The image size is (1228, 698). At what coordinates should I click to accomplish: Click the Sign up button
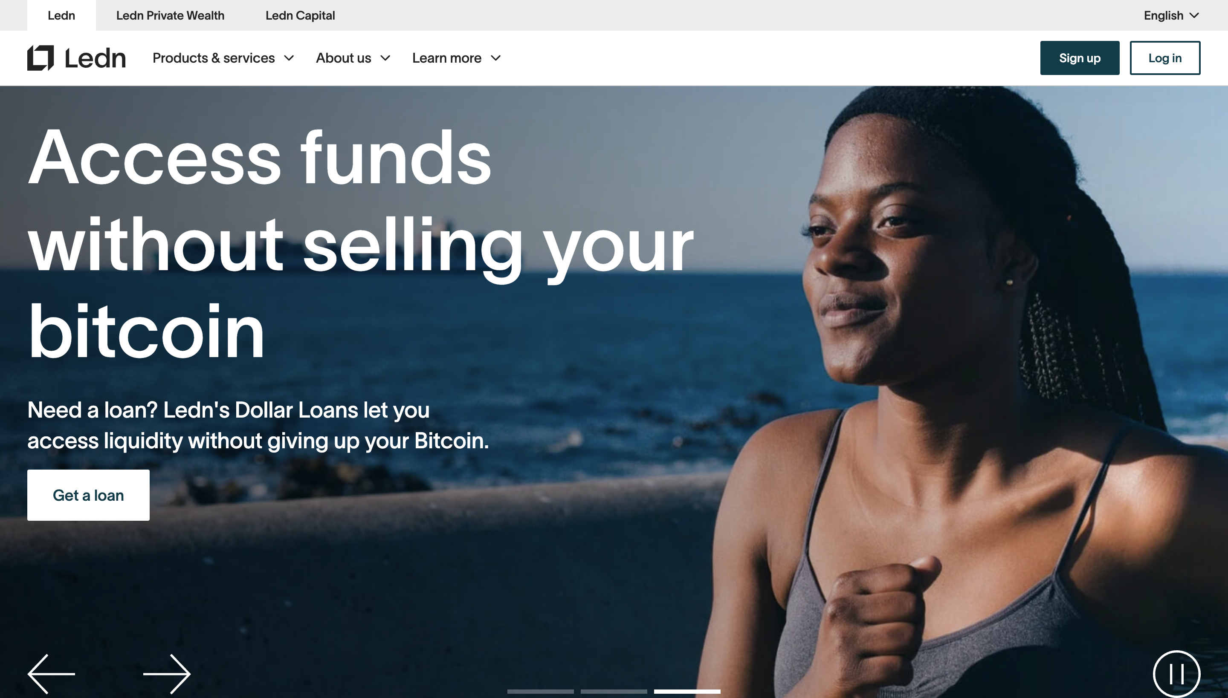(x=1080, y=58)
